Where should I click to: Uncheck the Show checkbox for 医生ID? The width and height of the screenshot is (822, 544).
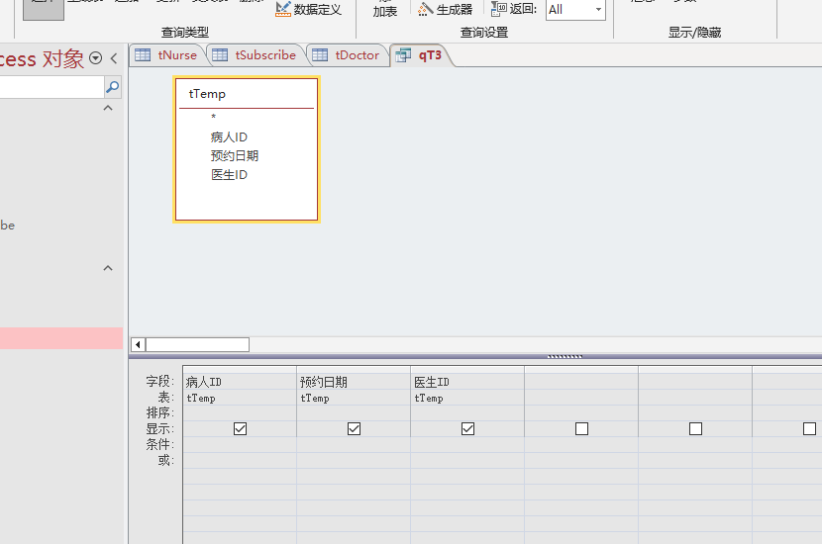tap(467, 429)
